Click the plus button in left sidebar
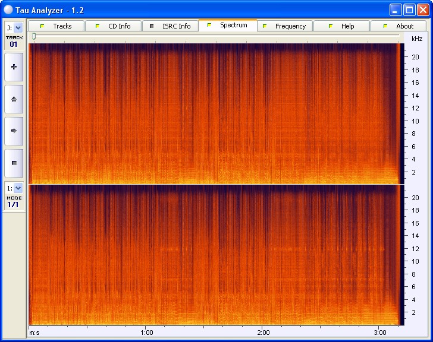Viewport: 433px width, 342px height. tap(14, 67)
